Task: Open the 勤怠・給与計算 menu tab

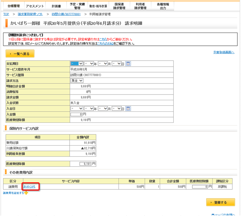Action: (98, 6)
